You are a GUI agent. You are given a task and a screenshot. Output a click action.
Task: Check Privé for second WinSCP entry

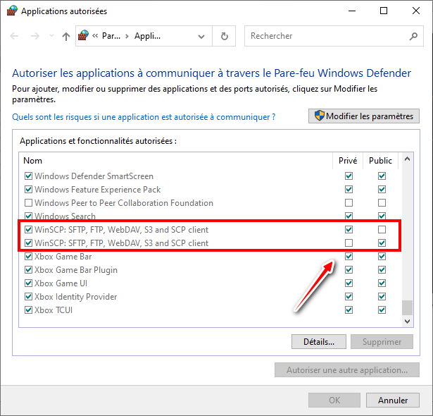[349, 243]
